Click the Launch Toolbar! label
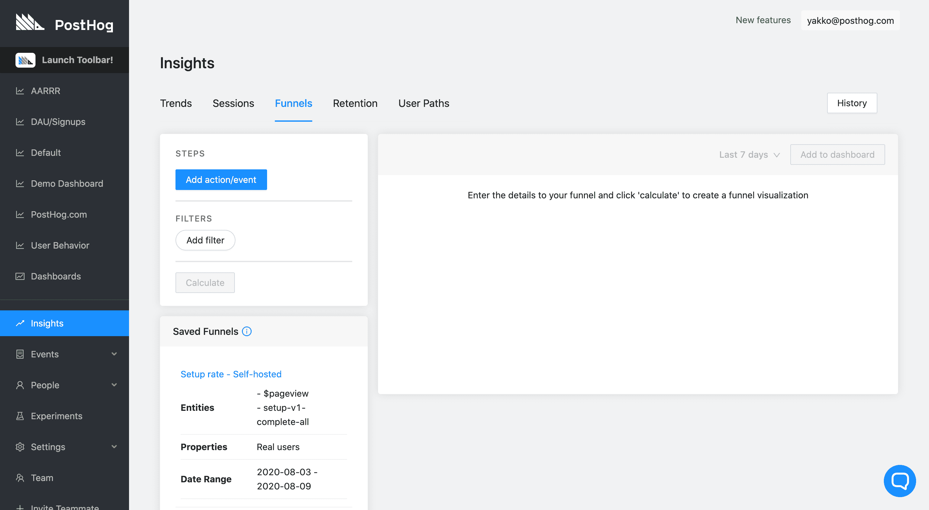Screen dimensions: 929x510 (77, 60)
